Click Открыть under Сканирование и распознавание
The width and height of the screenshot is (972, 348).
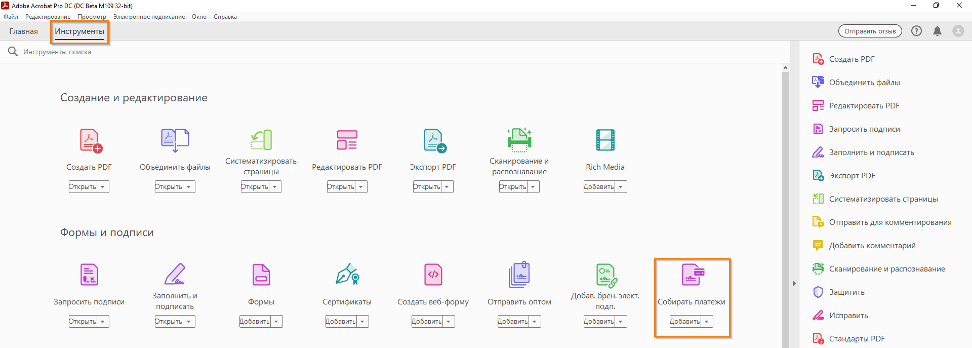click(513, 187)
